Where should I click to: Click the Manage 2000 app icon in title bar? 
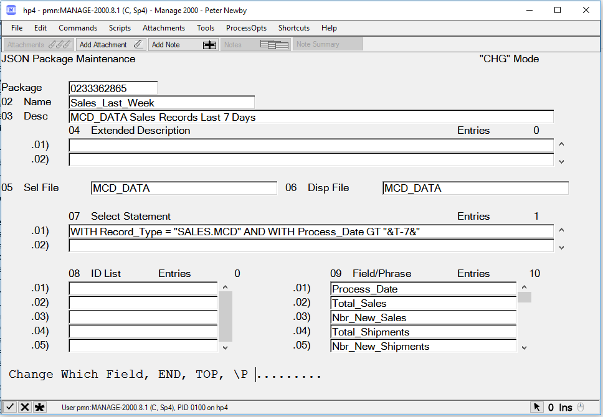[x=11, y=11]
